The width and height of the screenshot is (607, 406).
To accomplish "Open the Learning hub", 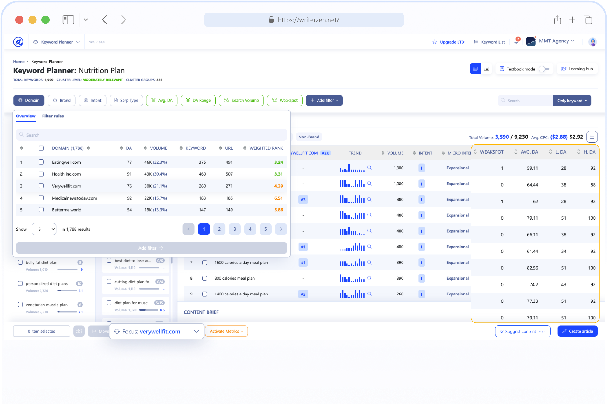I will coord(577,69).
